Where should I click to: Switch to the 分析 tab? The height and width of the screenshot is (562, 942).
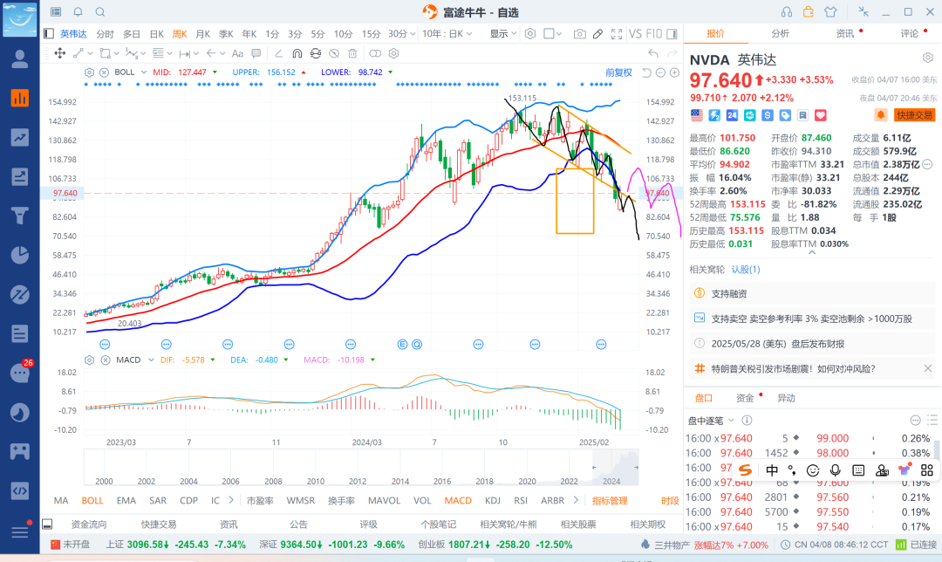point(780,33)
